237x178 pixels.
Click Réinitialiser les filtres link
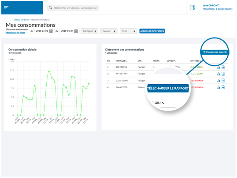pyautogui.click(x=15, y=33)
